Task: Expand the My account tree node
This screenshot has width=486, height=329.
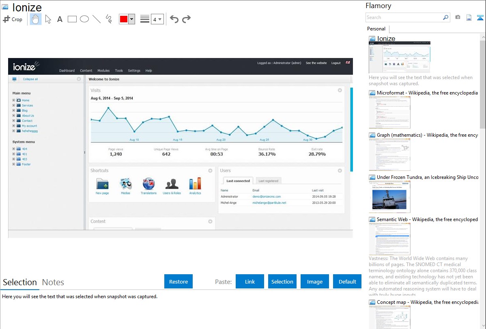Action: (x=14, y=126)
